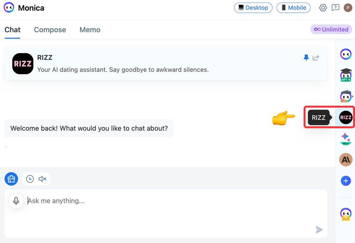
Task: Open the mail bot at sidebar bottom
Action: tap(345, 214)
